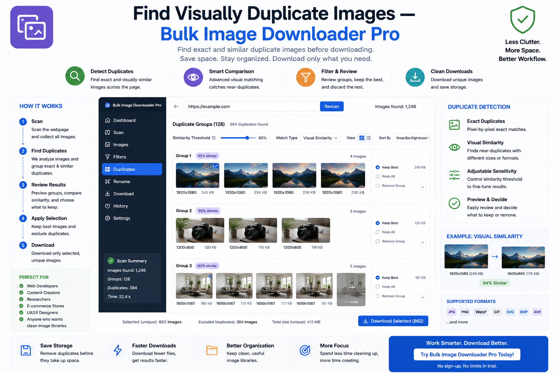Click the green magnifier Detect Duplicates icon
The width and height of the screenshot is (560, 373).
(75, 76)
